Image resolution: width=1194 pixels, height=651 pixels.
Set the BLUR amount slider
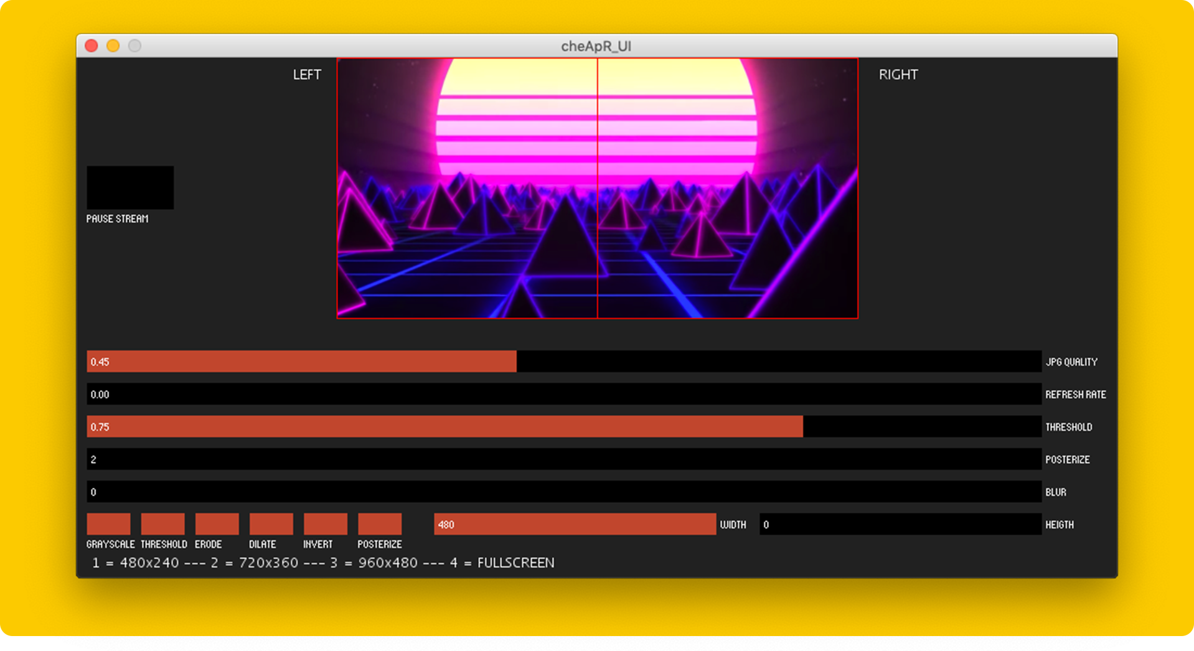coord(498,492)
